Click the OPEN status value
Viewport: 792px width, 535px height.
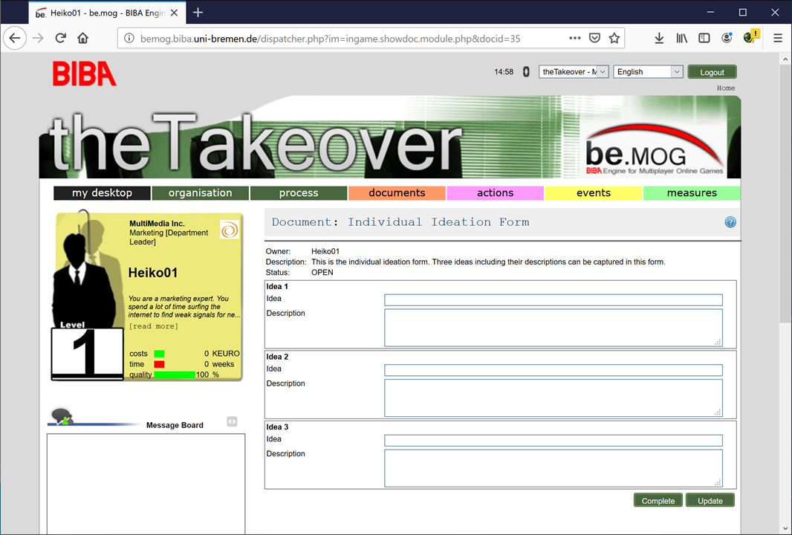click(x=322, y=272)
